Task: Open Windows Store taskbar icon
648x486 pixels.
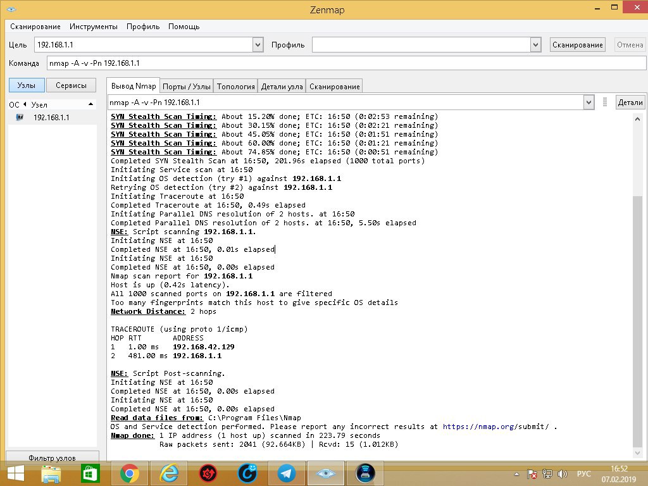Action: pos(90,473)
